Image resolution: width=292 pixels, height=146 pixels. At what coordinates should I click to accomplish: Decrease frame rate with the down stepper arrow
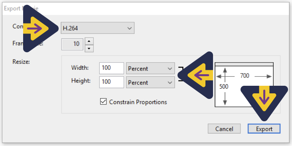tap(89, 48)
